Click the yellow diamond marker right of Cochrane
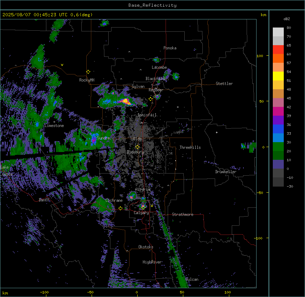 coord(120,208)
